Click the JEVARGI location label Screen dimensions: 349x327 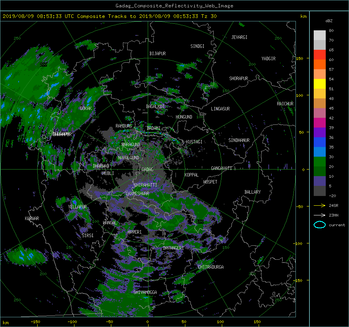coord(239,37)
